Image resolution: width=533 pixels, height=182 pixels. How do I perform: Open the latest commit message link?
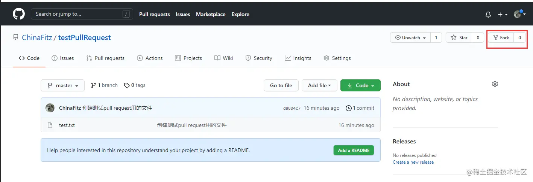click(117, 108)
